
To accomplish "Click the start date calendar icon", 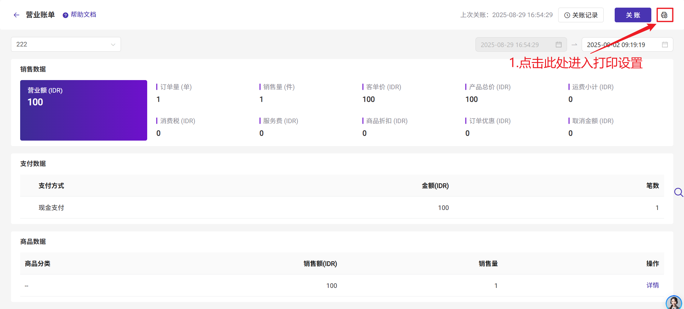I will pos(558,45).
